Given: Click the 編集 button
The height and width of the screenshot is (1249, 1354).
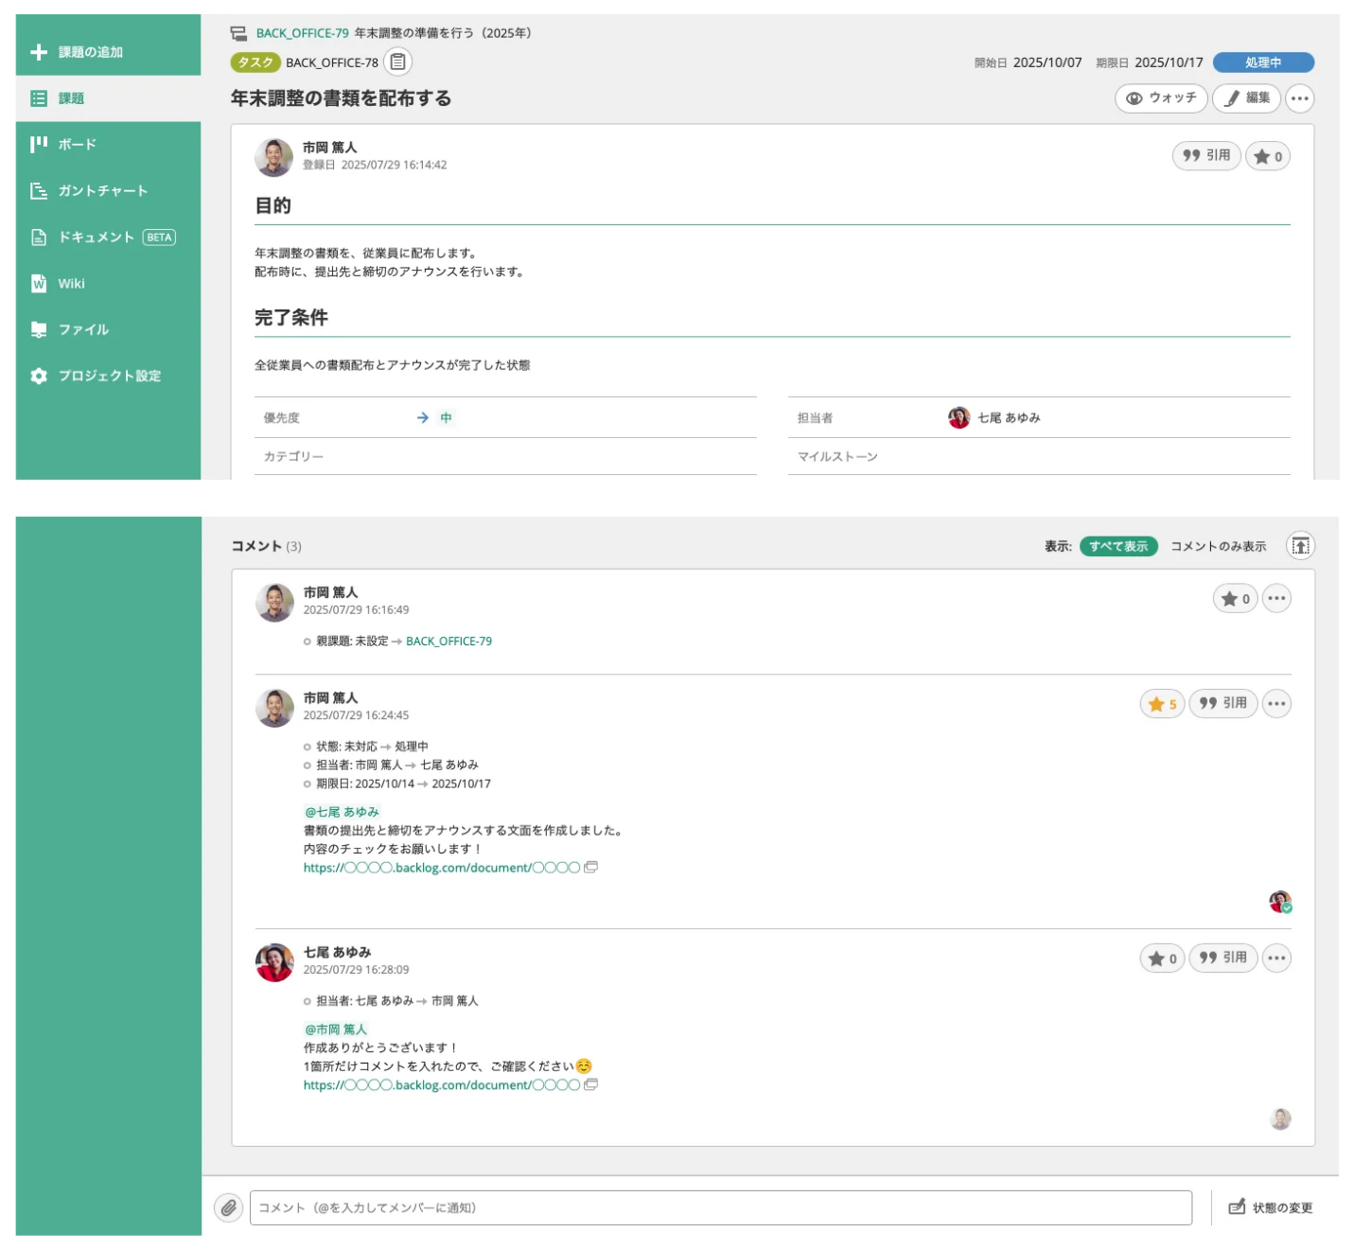Looking at the screenshot, I should click(x=1246, y=98).
